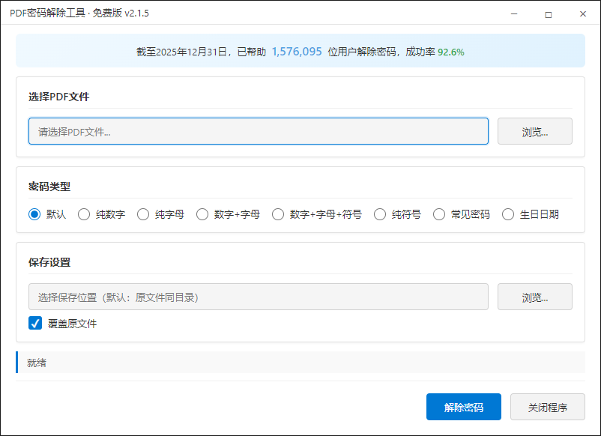选中"纯符号"密码类型
This screenshot has height=436, width=601.
pos(380,214)
